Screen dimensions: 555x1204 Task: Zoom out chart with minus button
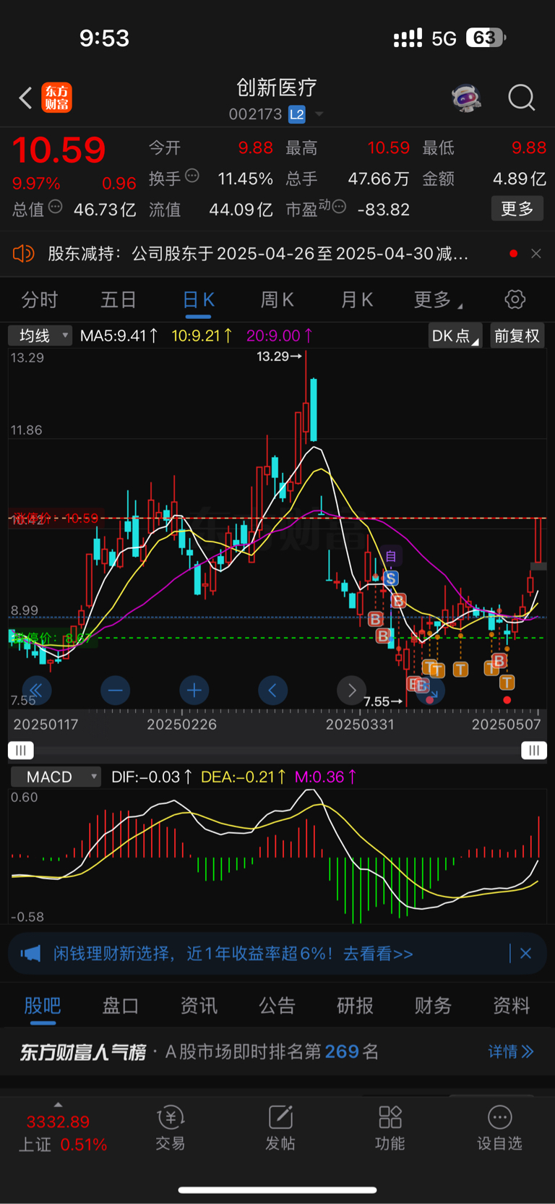[115, 691]
